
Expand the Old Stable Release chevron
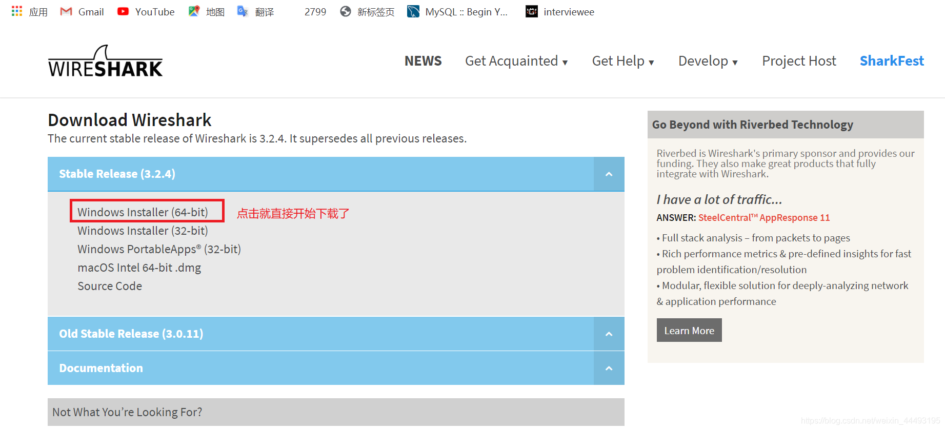[609, 334]
